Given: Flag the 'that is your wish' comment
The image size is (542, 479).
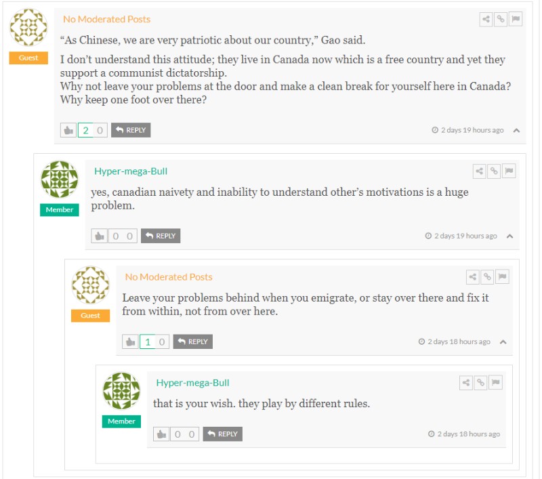Looking at the screenshot, I should tap(495, 383).
